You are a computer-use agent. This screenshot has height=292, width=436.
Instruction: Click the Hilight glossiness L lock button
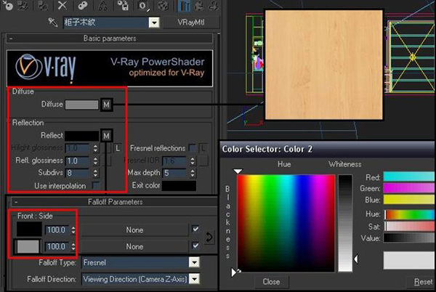[x=118, y=148]
